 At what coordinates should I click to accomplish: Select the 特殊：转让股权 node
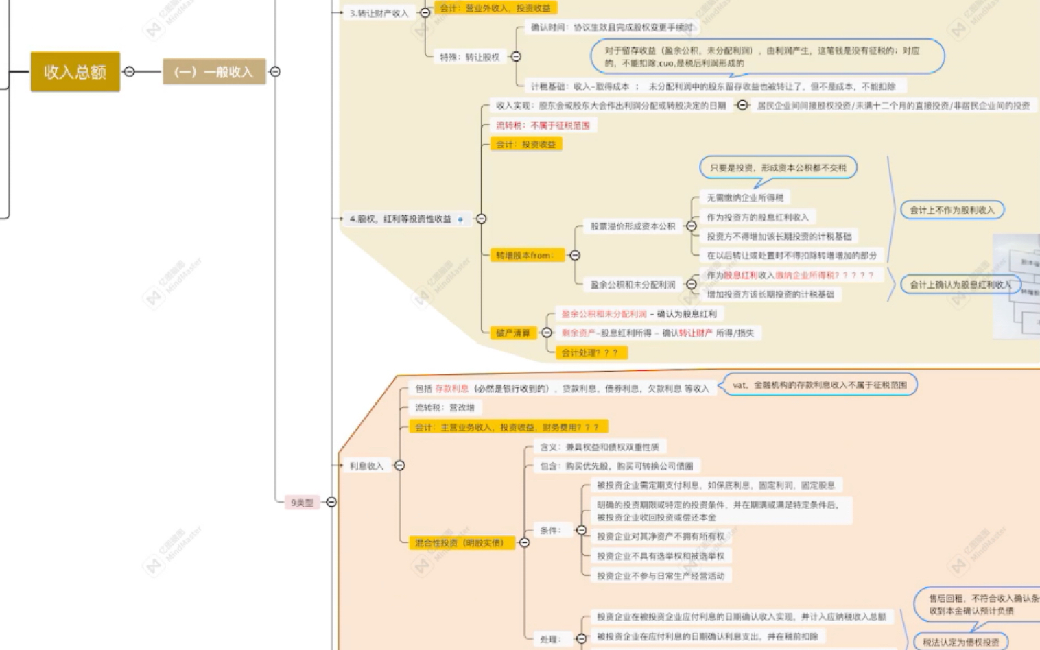pyautogui.click(x=470, y=57)
